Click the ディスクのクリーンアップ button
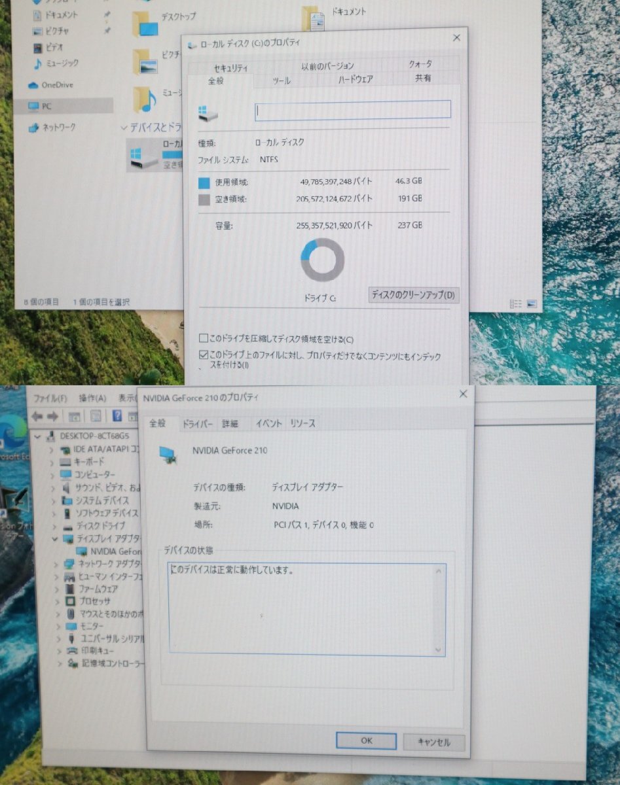620x785 pixels. click(413, 295)
